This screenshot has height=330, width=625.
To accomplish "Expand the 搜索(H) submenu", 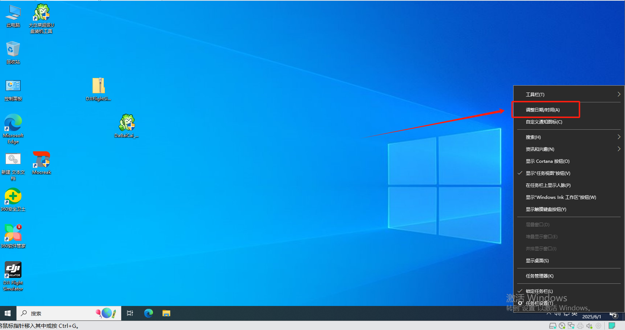I will click(569, 137).
